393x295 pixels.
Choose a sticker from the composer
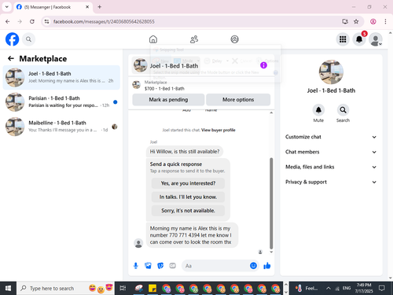coord(160,266)
